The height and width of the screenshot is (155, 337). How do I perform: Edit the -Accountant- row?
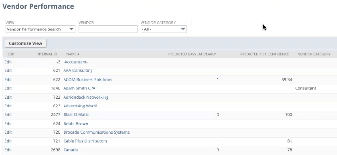tap(8, 62)
